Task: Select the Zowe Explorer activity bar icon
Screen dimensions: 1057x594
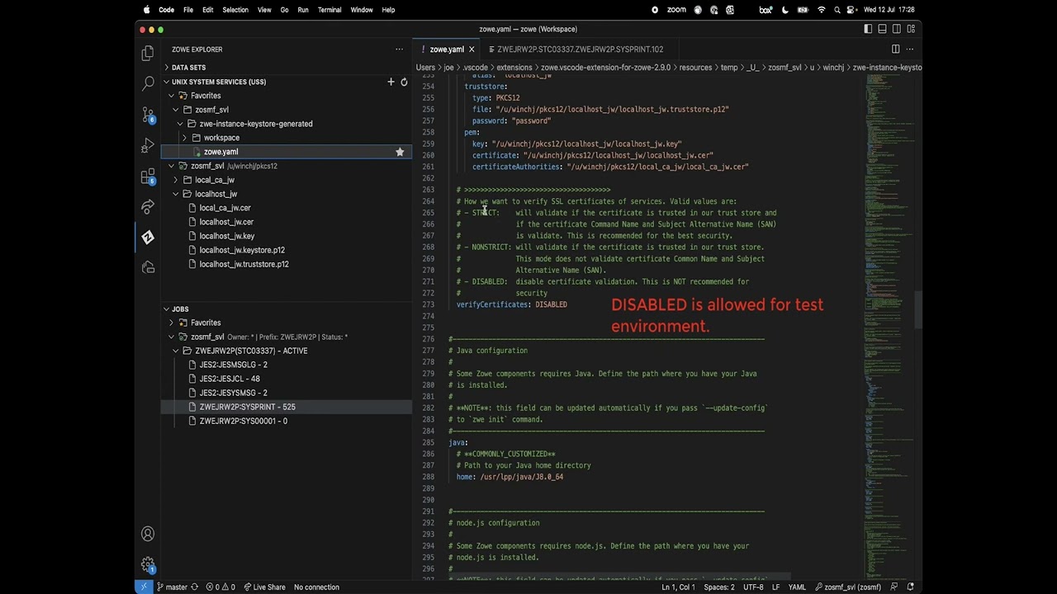Action: tap(148, 237)
